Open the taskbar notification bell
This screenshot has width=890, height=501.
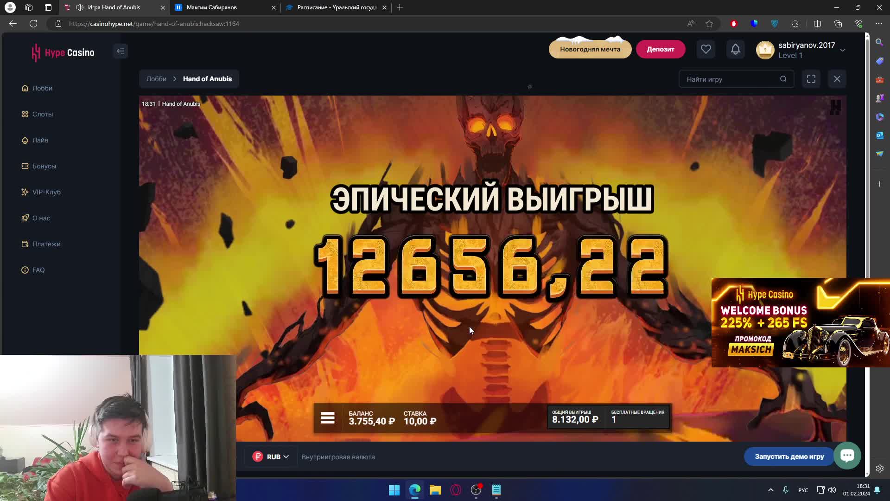877,490
